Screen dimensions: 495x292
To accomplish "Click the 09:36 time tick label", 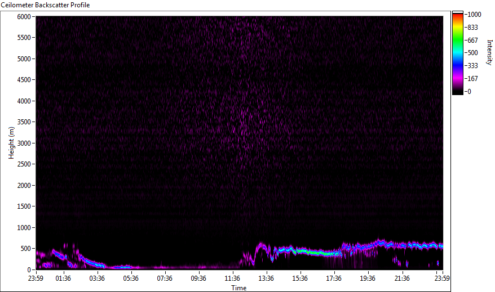I will pos(198,278).
